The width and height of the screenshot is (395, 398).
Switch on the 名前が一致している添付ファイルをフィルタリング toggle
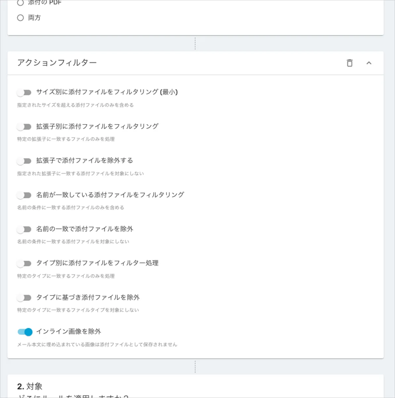(24, 195)
